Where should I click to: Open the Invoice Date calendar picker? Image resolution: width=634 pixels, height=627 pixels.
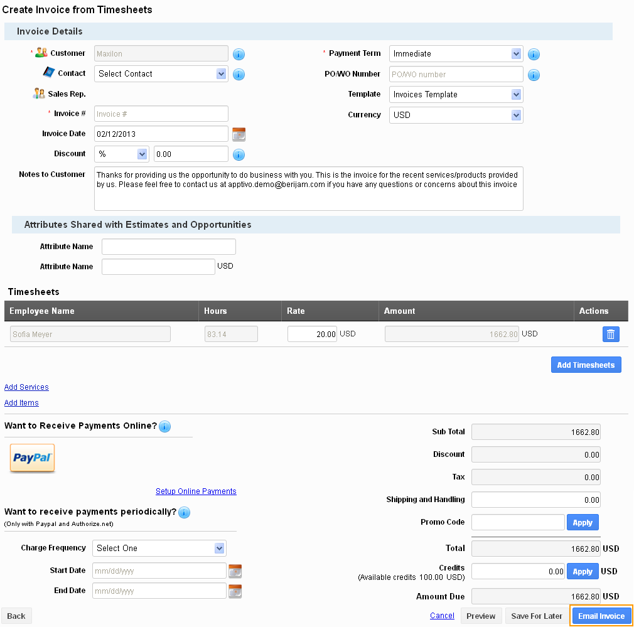[240, 134]
